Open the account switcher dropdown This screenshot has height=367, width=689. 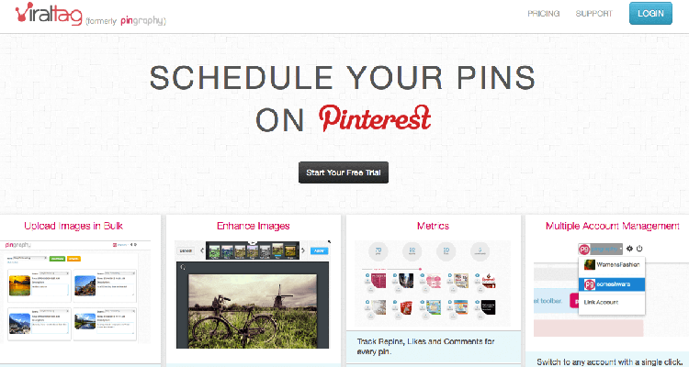pyautogui.click(x=601, y=249)
